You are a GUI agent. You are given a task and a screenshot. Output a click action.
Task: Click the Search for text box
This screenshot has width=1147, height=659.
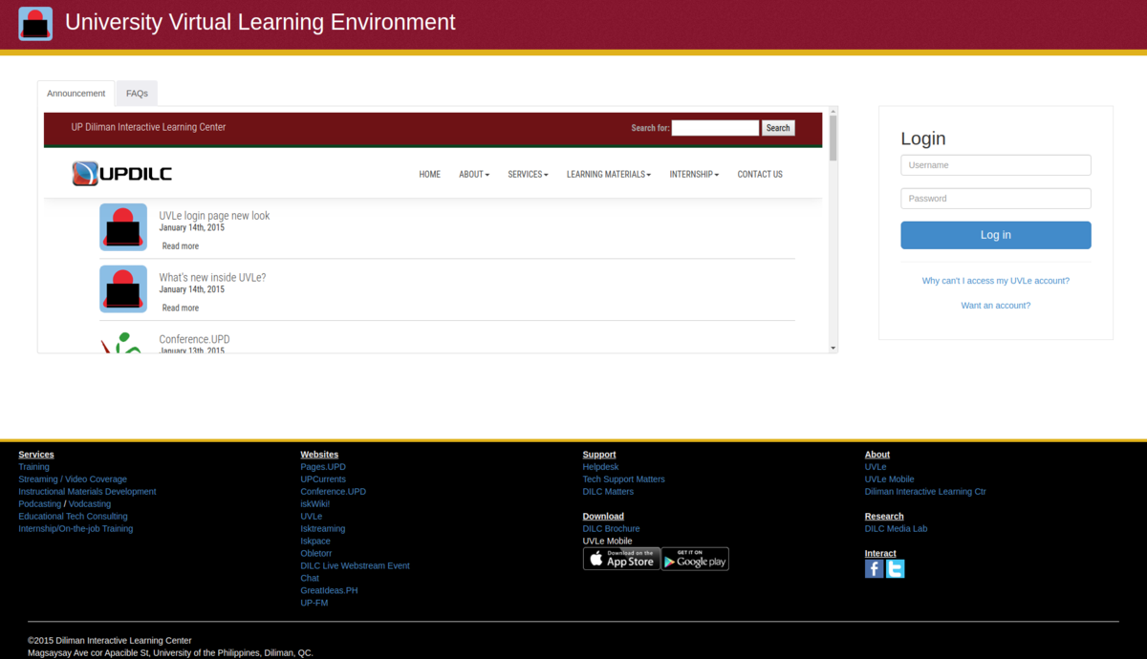coord(715,128)
